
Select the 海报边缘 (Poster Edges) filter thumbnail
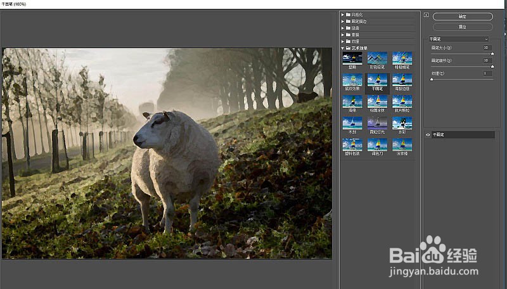click(x=402, y=80)
